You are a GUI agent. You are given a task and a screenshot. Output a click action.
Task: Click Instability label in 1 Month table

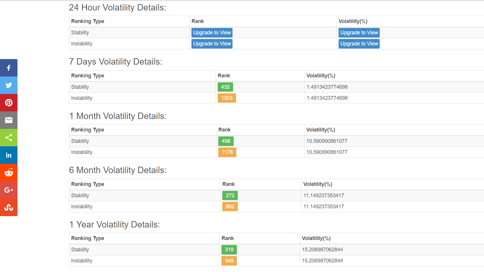(x=82, y=152)
